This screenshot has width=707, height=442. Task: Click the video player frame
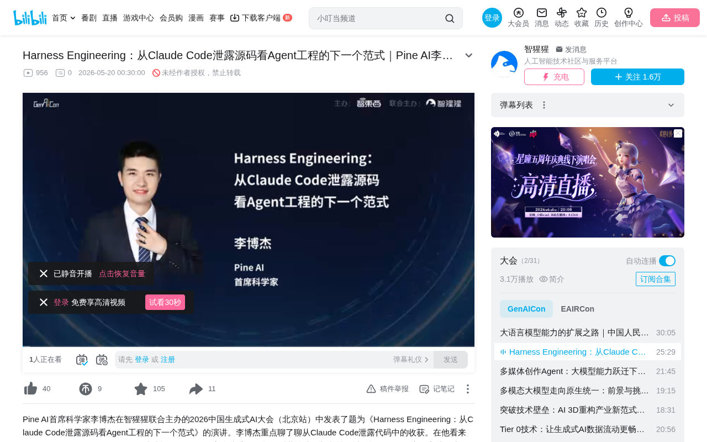pyautogui.click(x=249, y=220)
